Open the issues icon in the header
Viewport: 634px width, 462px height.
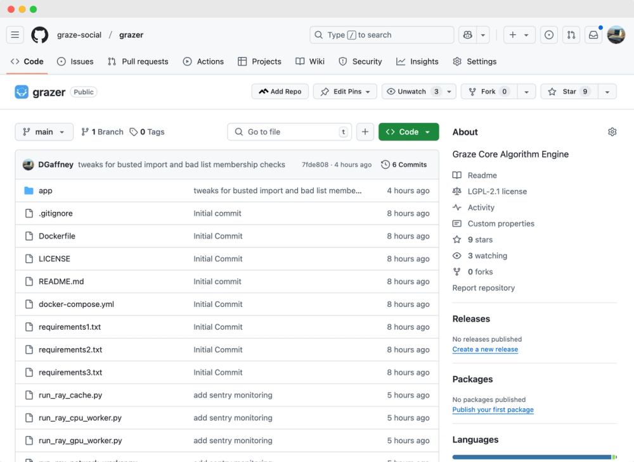(548, 35)
